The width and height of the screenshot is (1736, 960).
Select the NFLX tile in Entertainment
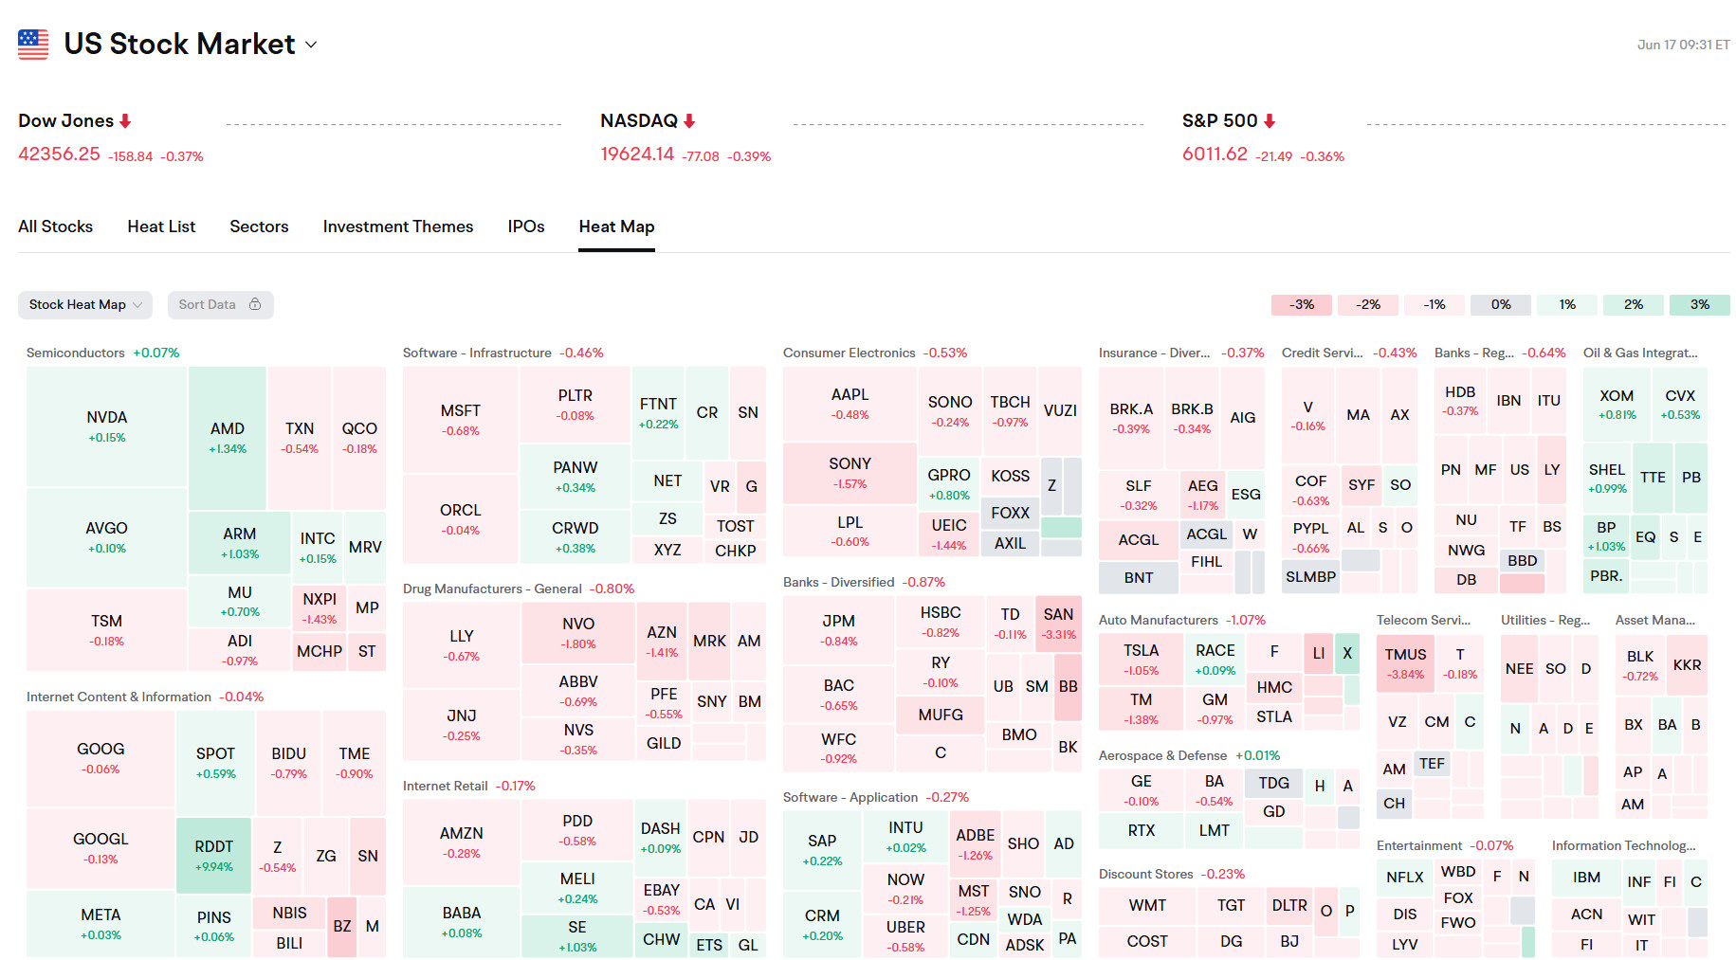coord(1405,878)
